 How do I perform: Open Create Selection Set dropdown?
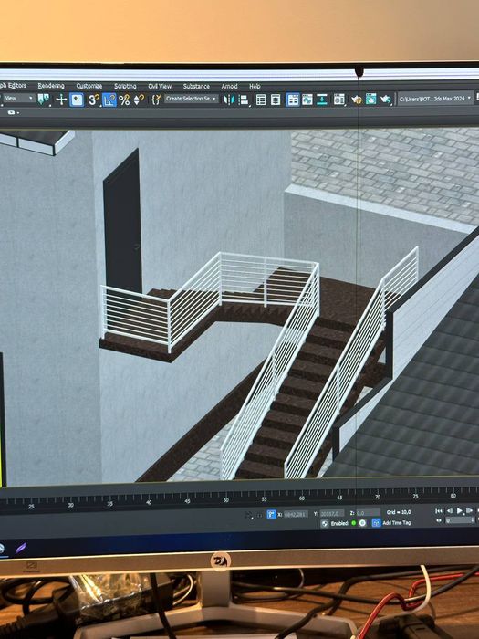[191, 99]
